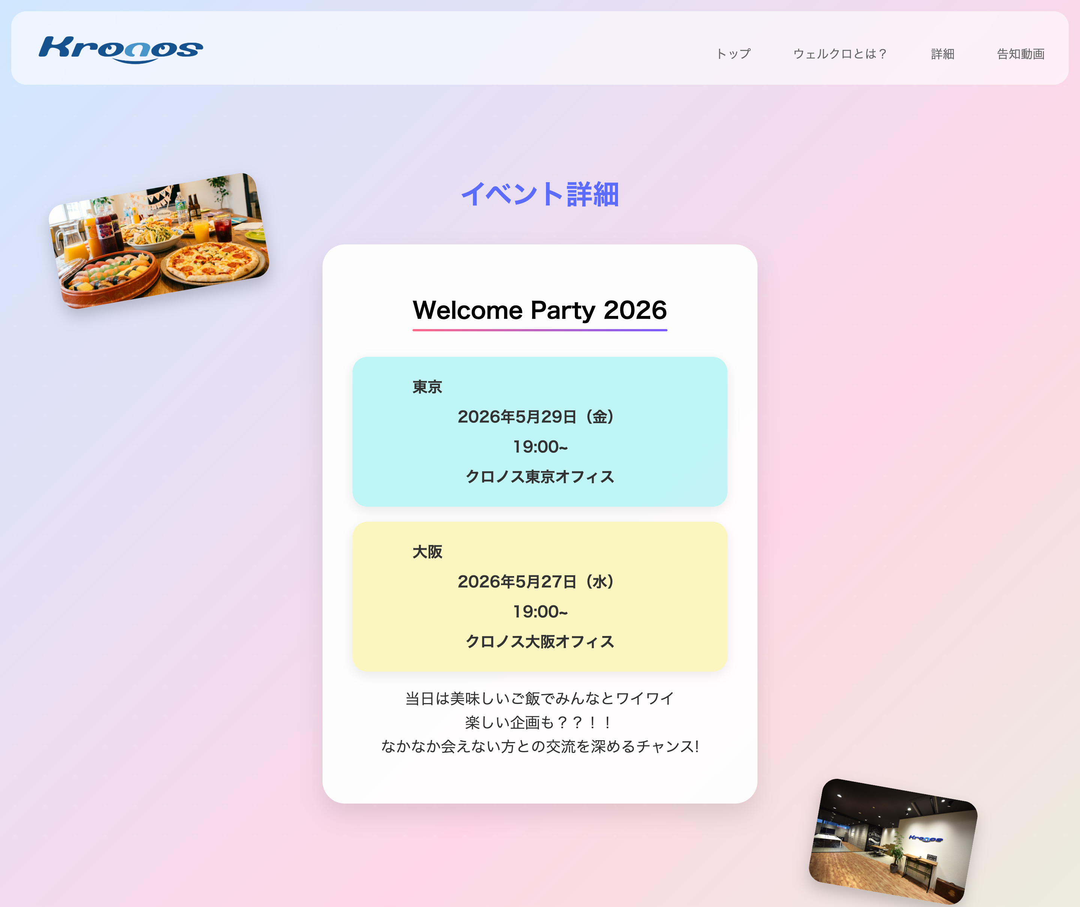
Task: Click the 19:00~ time in 東京 card
Action: (x=540, y=446)
